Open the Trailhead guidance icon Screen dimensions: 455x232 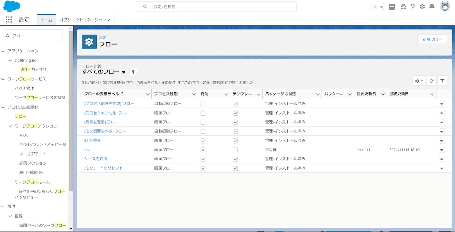pos(403,7)
